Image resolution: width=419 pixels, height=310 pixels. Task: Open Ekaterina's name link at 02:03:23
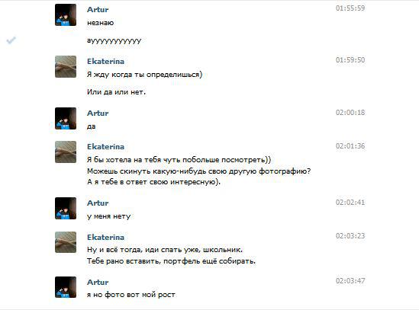tap(105, 238)
